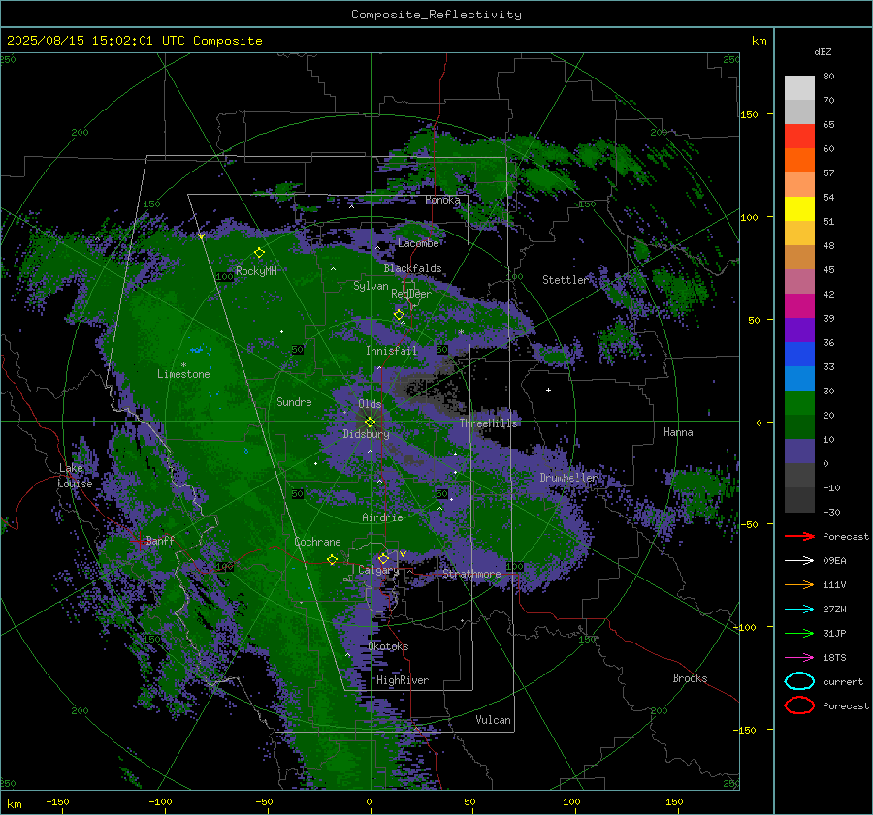Select the 30 dBZ green swatch
This screenshot has width=873, height=815.
tap(799, 402)
